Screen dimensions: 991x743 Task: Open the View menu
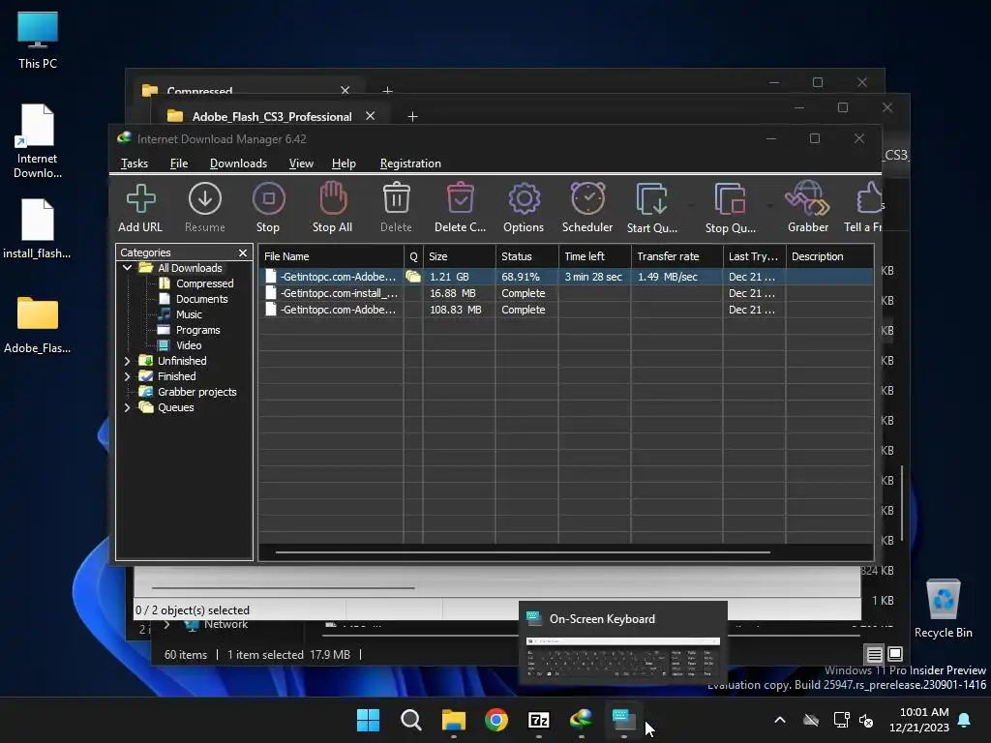click(301, 163)
